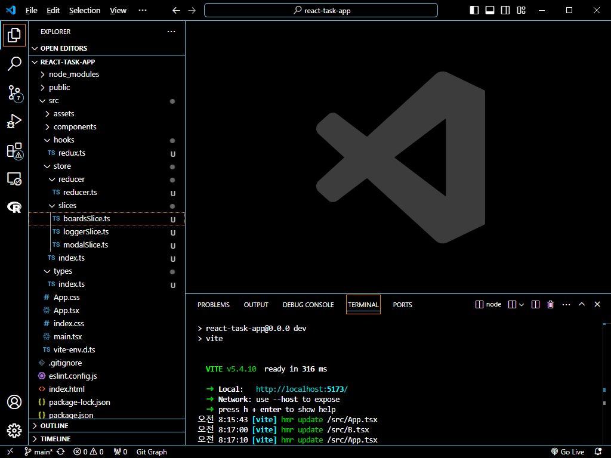Collapse the reducer folder
Viewport: 611px width, 458px height.
click(x=107, y=180)
